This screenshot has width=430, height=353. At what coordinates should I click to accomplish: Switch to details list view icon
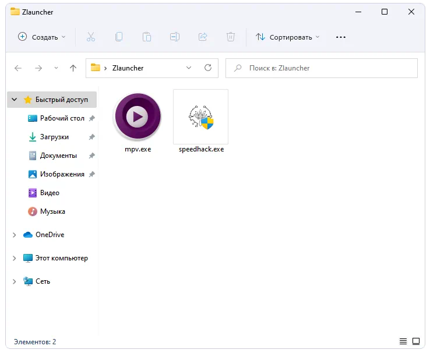tap(403, 341)
